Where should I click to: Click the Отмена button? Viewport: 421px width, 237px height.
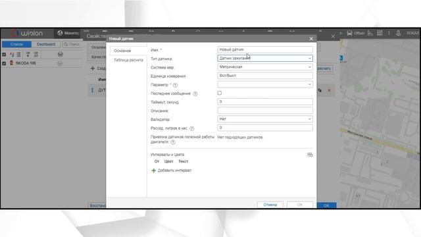[x=270, y=205]
